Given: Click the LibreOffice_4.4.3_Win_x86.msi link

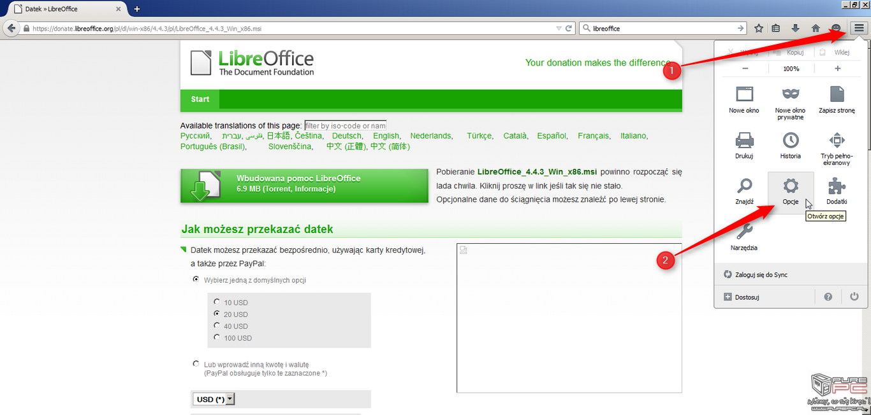Looking at the screenshot, I should pyautogui.click(x=537, y=172).
